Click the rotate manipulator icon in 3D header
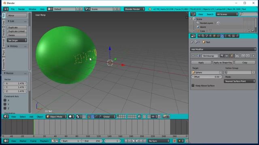This screenshot has width=259, height=145. (96, 116)
